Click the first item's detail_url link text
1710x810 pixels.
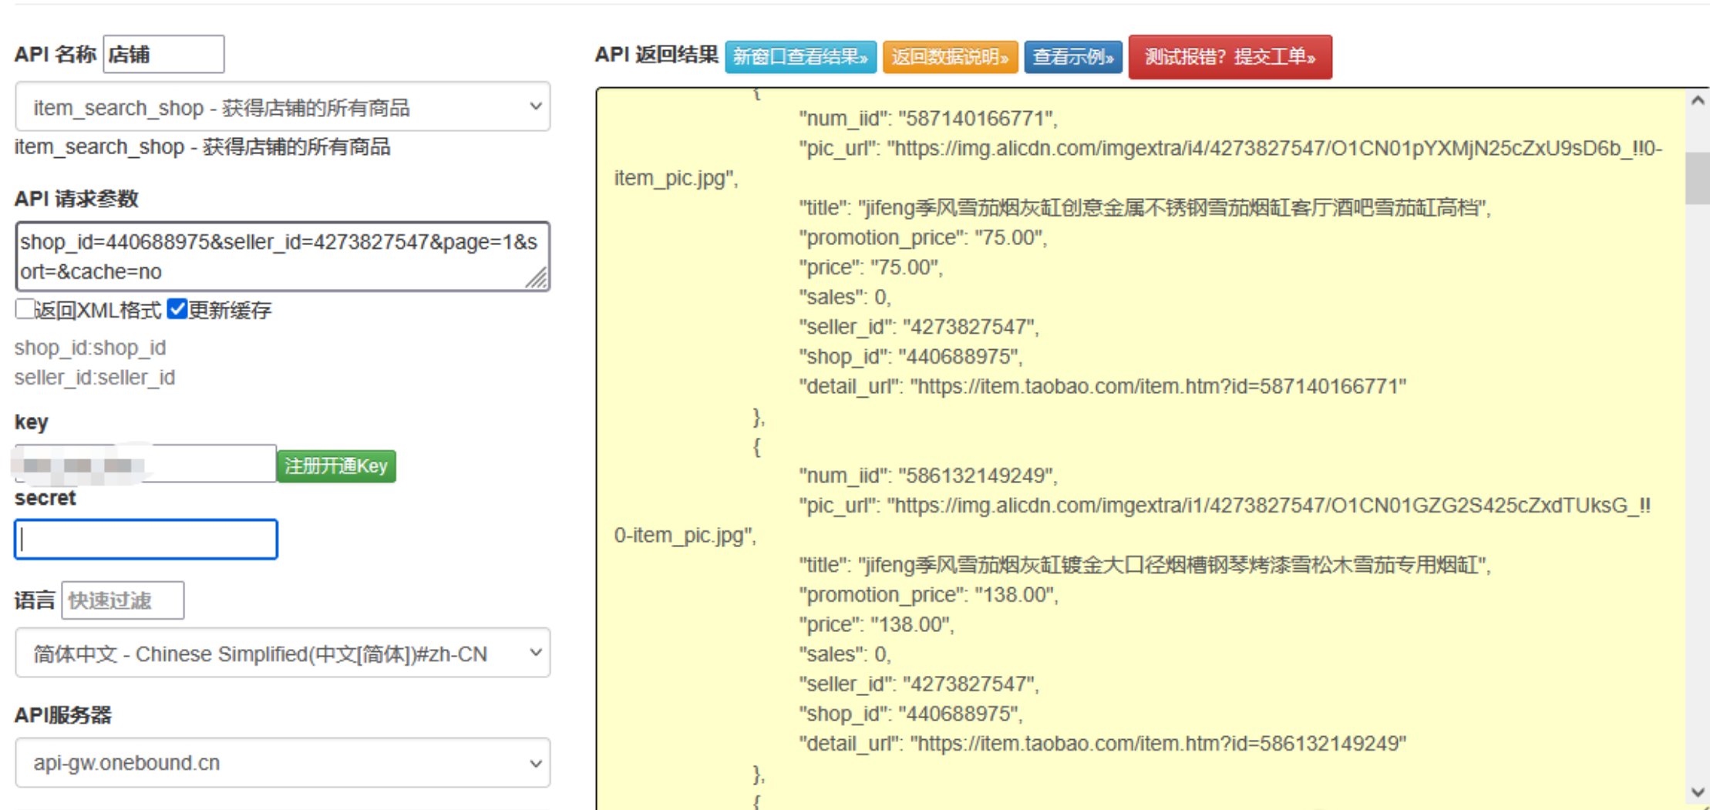click(x=1157, y=386)
